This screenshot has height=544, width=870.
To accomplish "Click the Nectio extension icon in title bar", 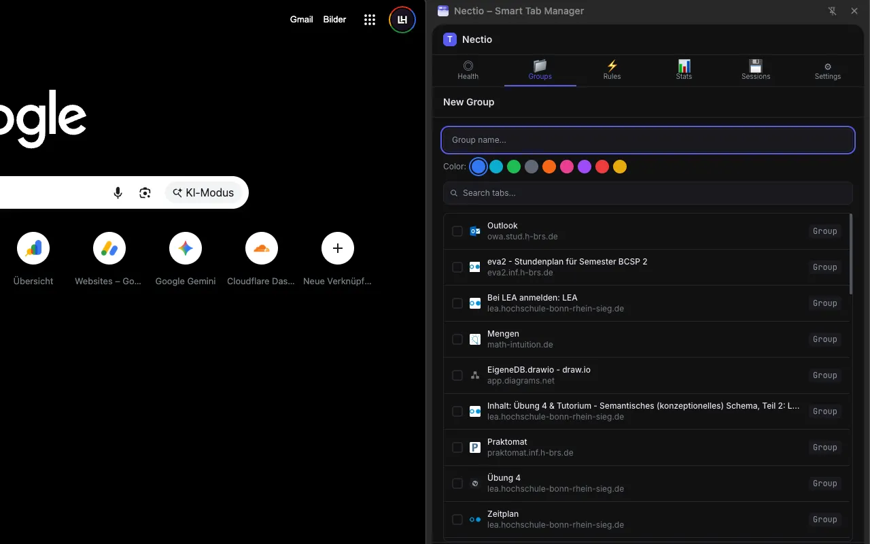I will (443, 11).
